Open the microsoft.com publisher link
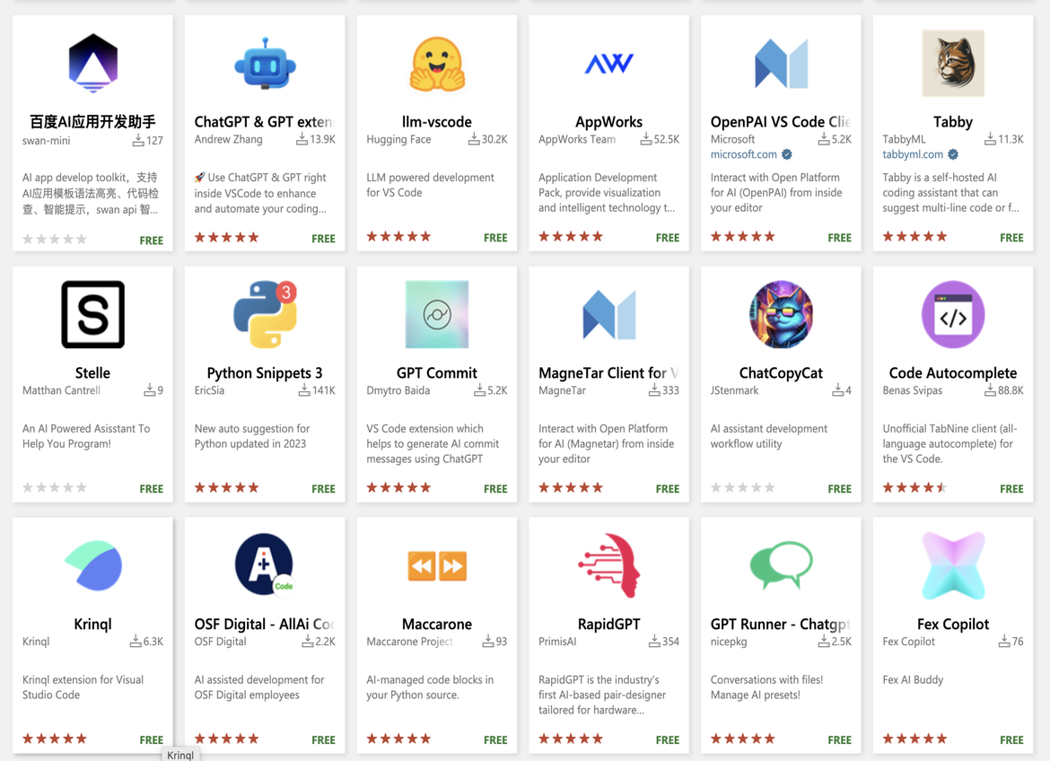Viewport: 1050px width, 761px height. 743,154
